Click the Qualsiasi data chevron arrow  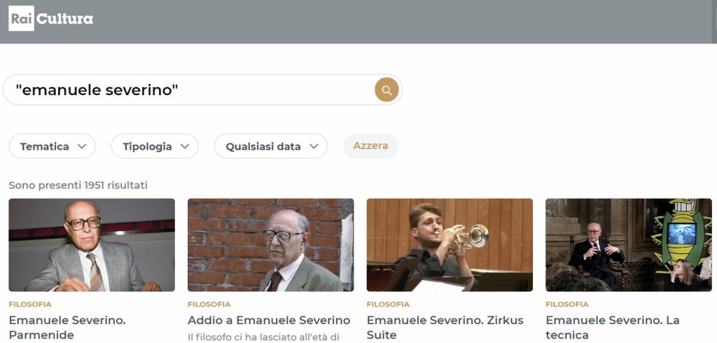(x=314, y=146)
